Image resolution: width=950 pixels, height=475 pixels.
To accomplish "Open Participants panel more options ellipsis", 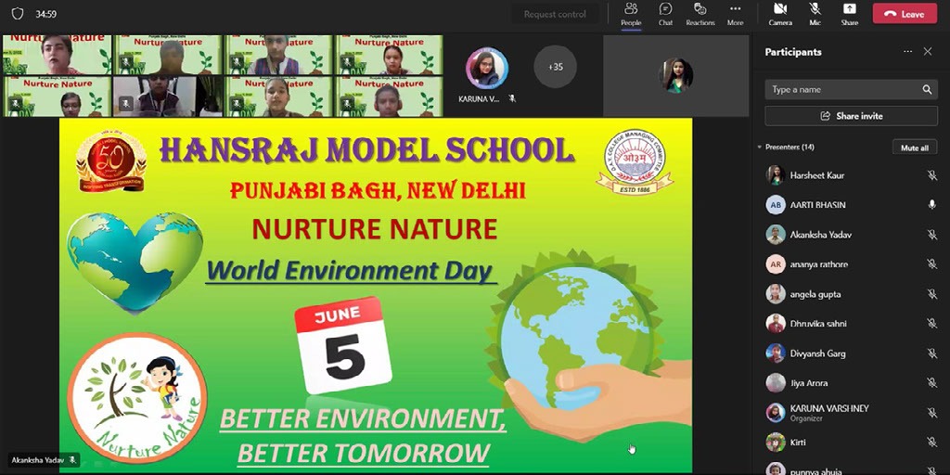I will pos(907,52).
